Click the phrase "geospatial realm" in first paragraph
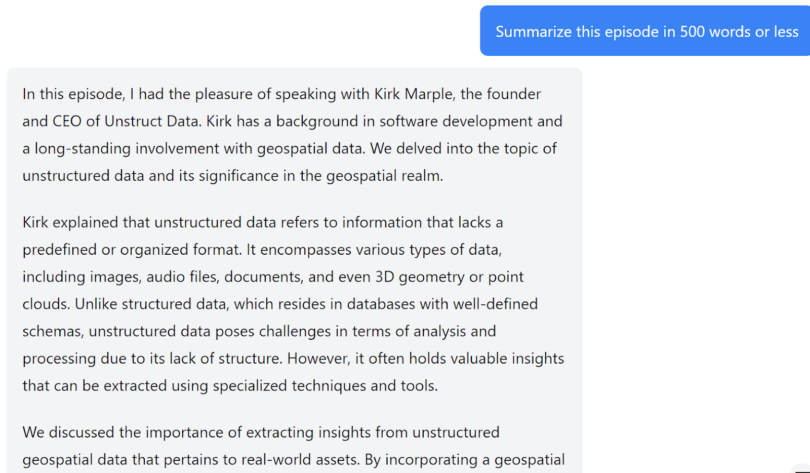 tap(384, 176)
